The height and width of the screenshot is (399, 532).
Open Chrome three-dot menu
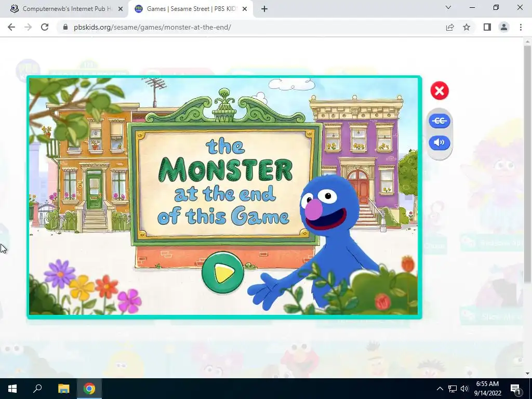point(521,27)
